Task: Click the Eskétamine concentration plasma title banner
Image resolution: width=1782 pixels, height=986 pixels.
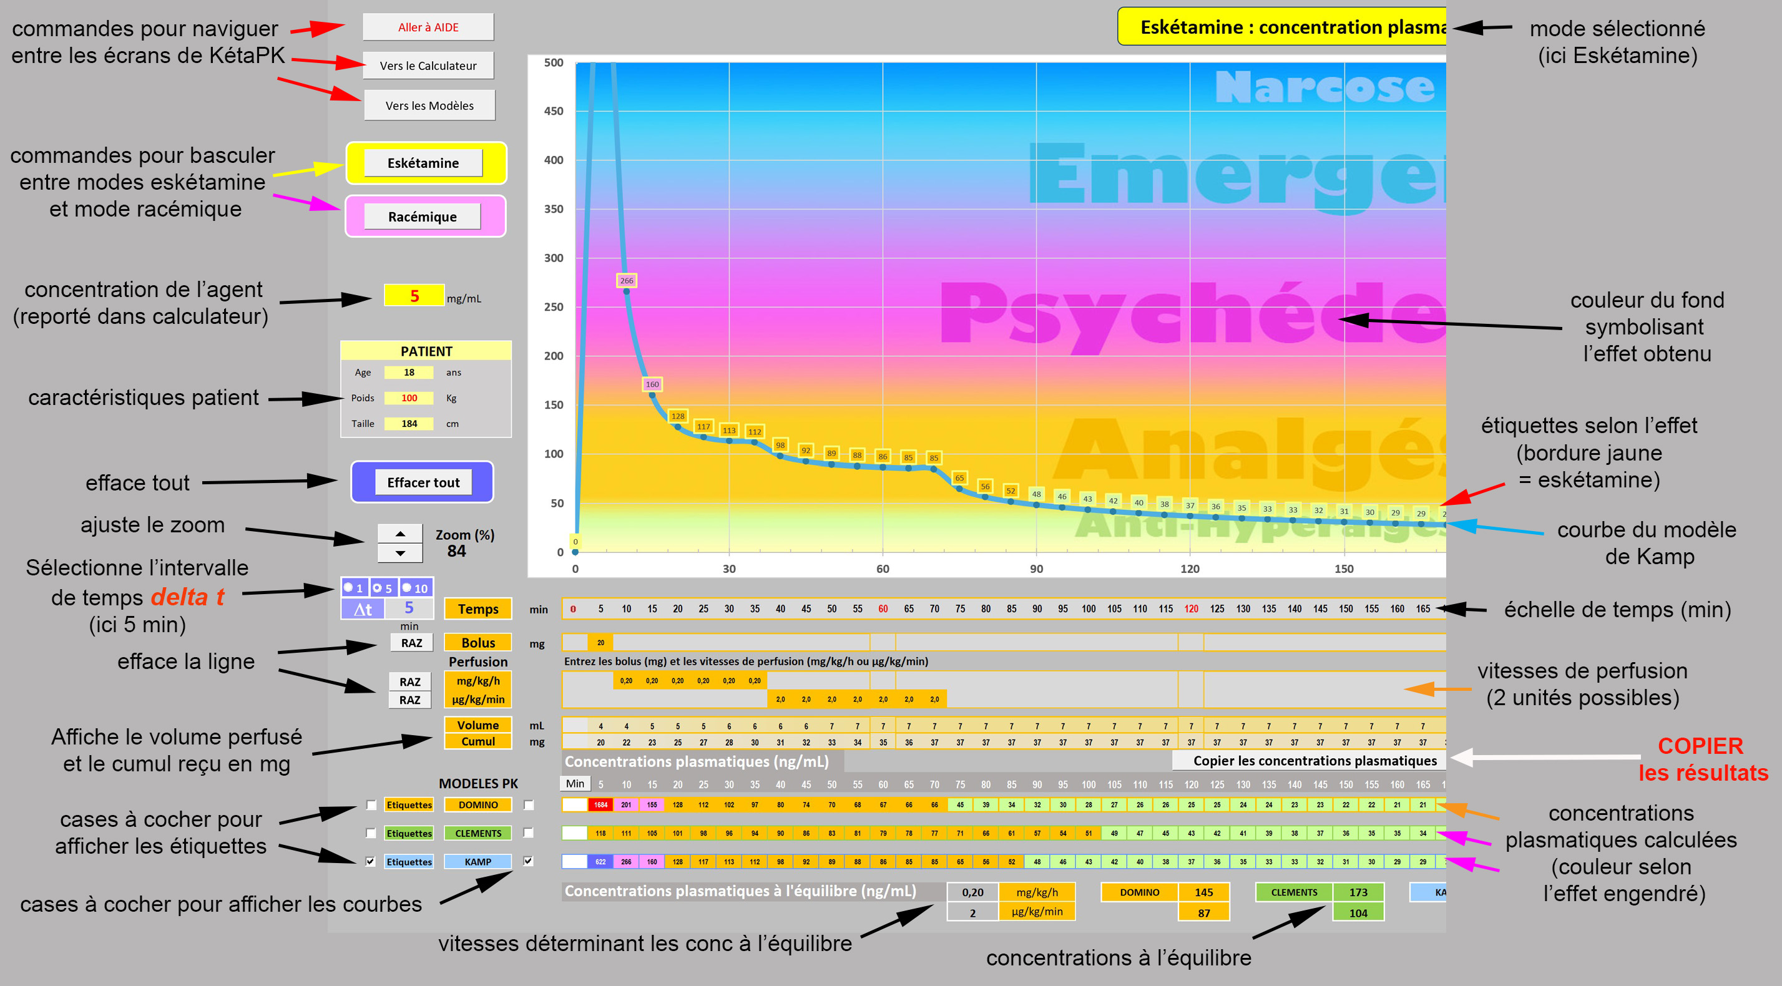Action: (x=1283, y=27)
